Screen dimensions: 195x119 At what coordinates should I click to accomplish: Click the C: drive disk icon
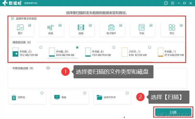15,52
